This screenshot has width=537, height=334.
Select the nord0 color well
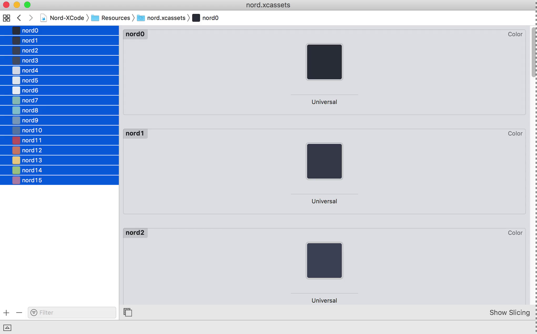pyautogui.click(x=324, y=62)
